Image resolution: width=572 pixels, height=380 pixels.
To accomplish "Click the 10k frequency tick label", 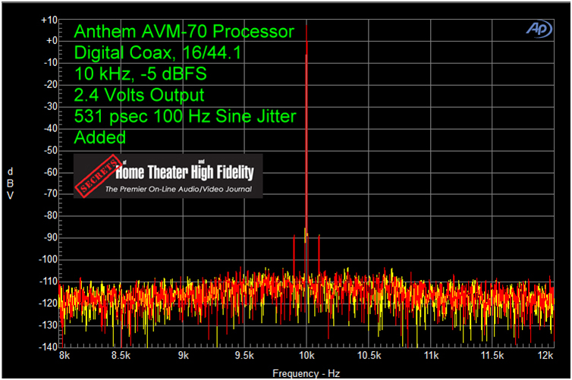I will coord(306,355).
